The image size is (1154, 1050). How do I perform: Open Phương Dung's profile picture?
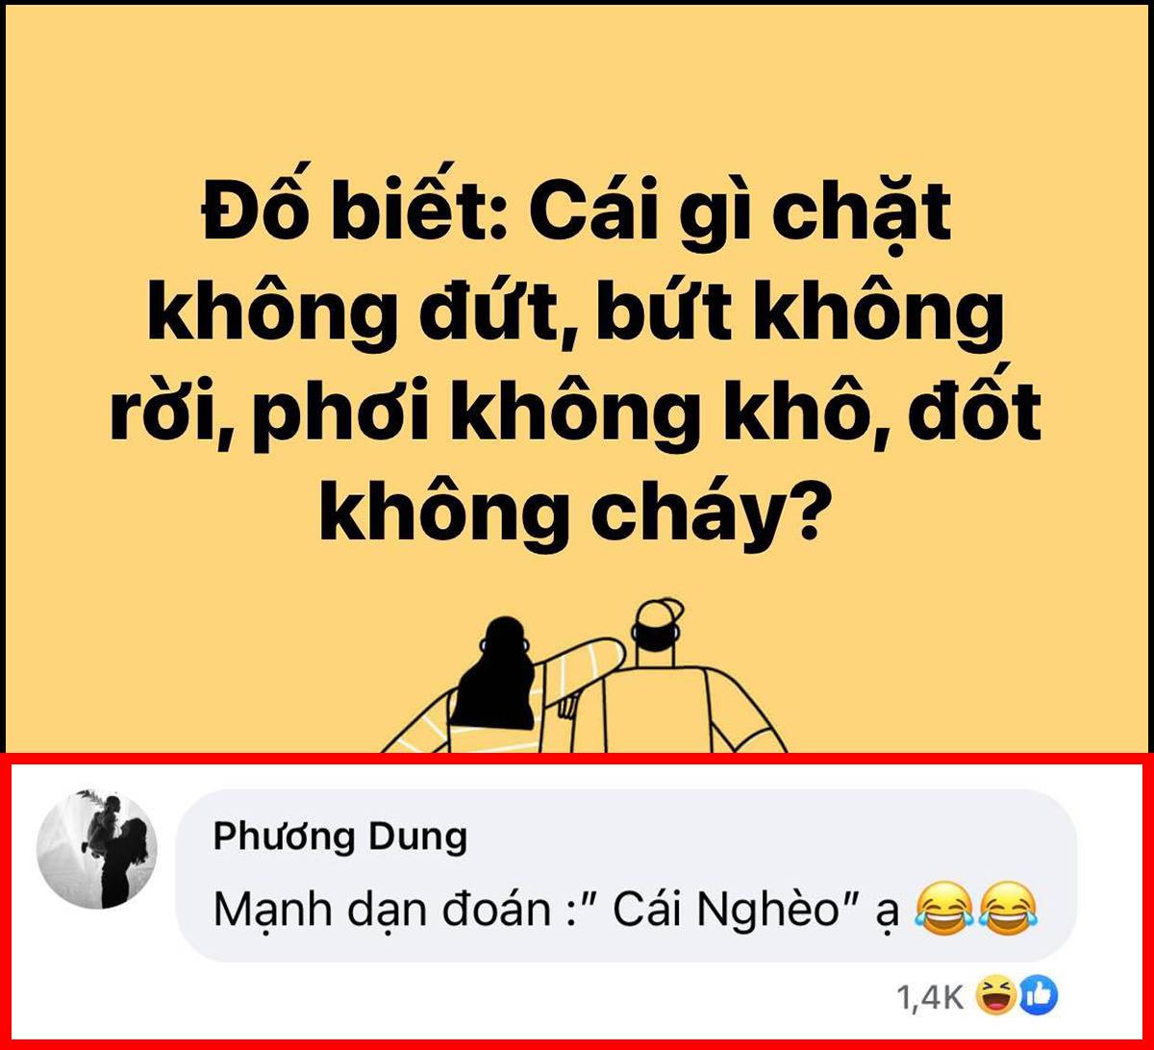96,849
